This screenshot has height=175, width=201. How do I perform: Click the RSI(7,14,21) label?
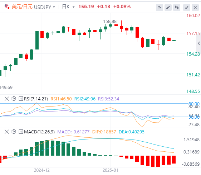[36, 99]
